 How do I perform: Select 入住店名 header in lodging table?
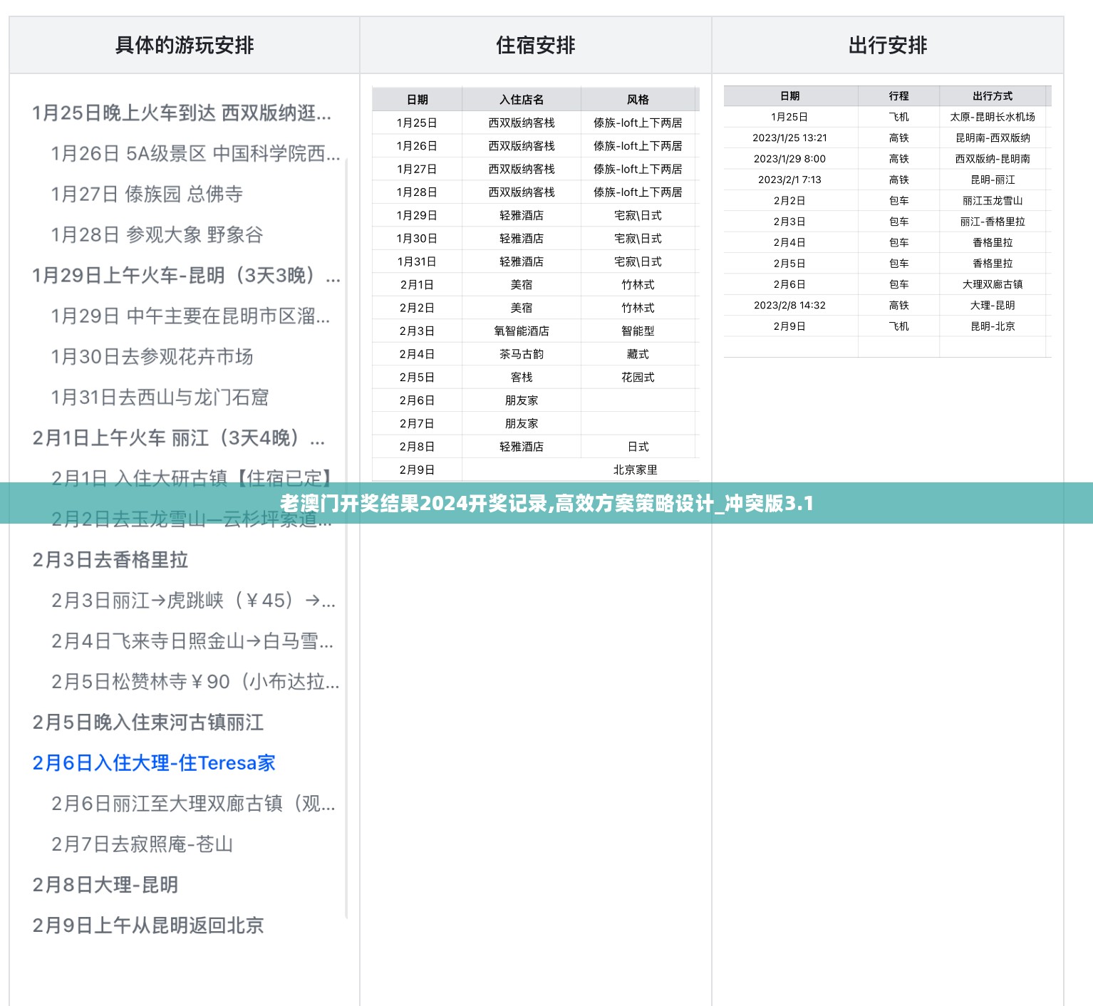[x=522, y=100]
